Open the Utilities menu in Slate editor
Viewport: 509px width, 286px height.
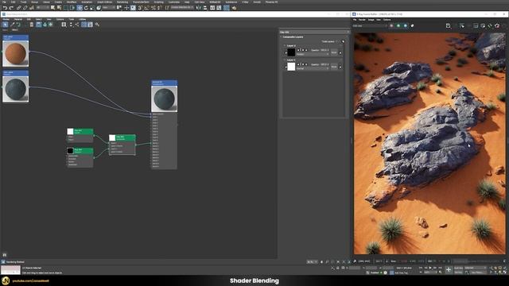pyautogui.click(x=82, y=19)
